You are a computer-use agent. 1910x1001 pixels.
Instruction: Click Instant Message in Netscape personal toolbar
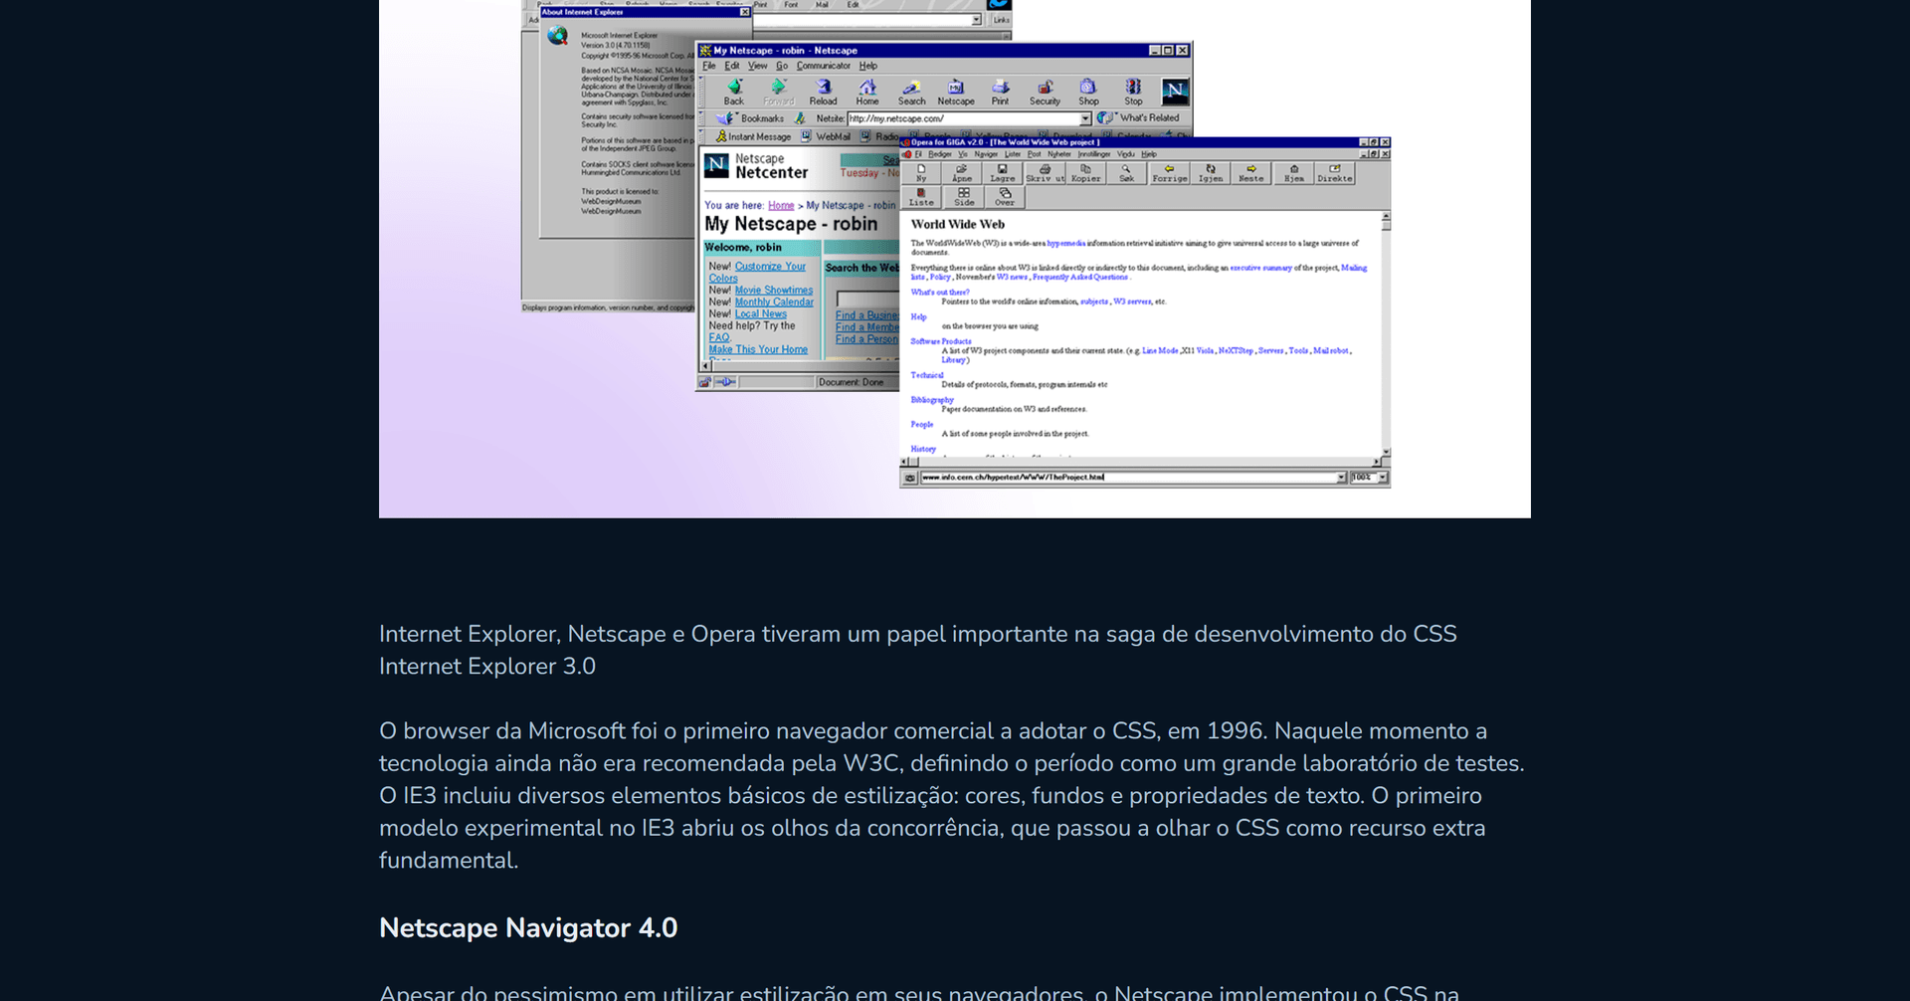tap(753, 136)
